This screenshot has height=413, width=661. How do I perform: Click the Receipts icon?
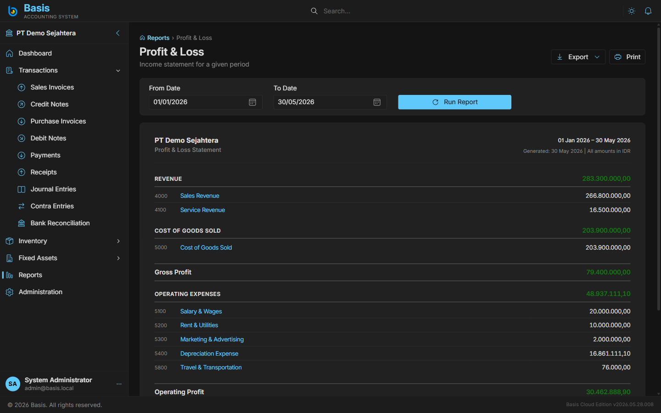click(22, 172)
